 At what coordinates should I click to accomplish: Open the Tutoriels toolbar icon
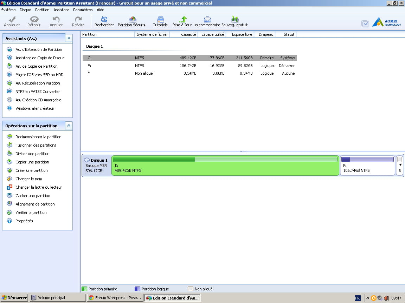point(160,19)
